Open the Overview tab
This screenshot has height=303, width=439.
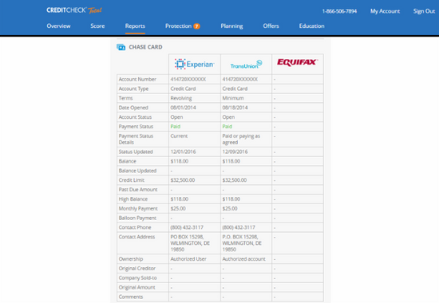click(x=59, y=26)
